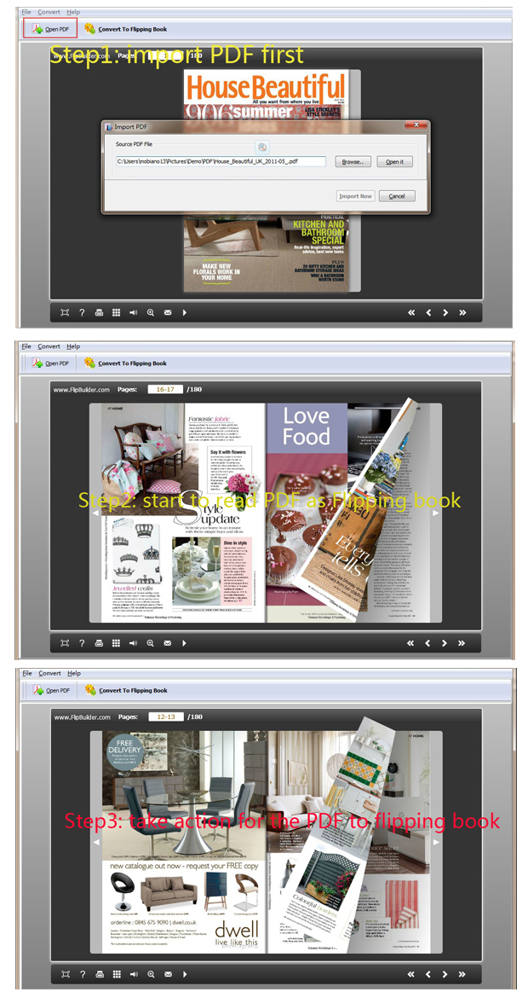528x998 pixels.
Task: Show thumbnails grid in pages 12-13 viewer
Action: pos(117,974)
